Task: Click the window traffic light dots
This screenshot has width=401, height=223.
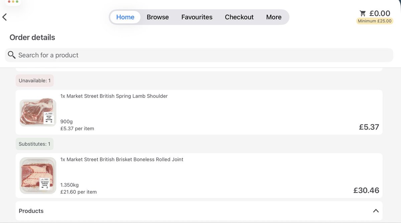Action: click(x=13, y=2)
